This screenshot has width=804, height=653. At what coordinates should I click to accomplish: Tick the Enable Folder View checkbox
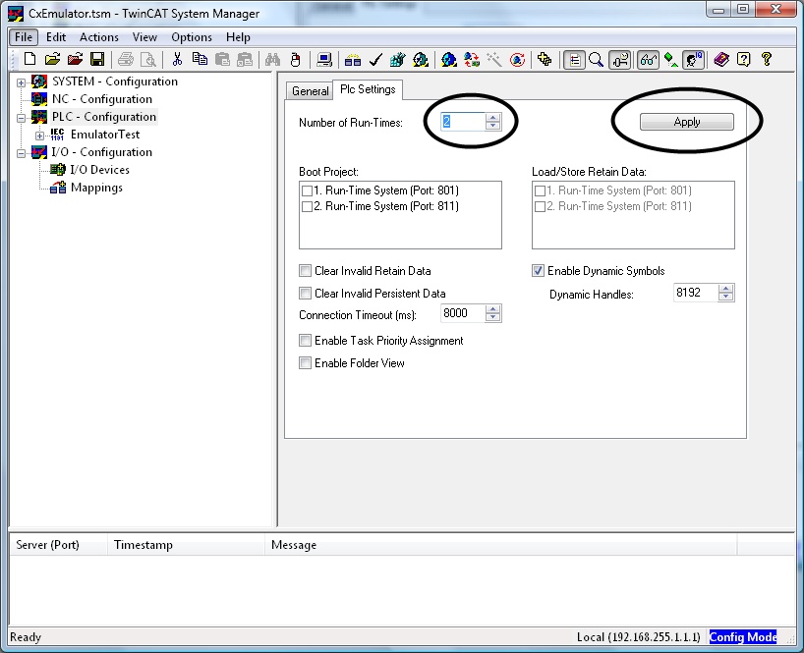(305, 362)
